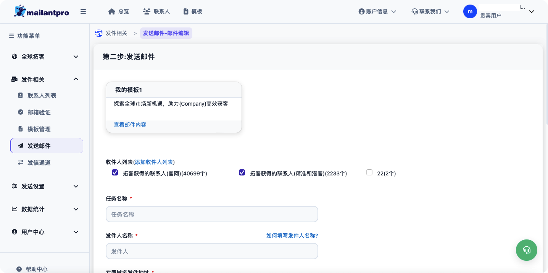Screen dimensions: 548x273
Task: Click the chart icon beside 数据统计
Action: [15, 209]
